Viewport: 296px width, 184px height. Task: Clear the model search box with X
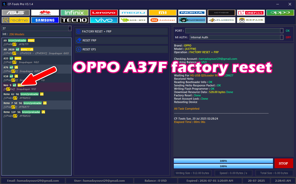(70, 28)
